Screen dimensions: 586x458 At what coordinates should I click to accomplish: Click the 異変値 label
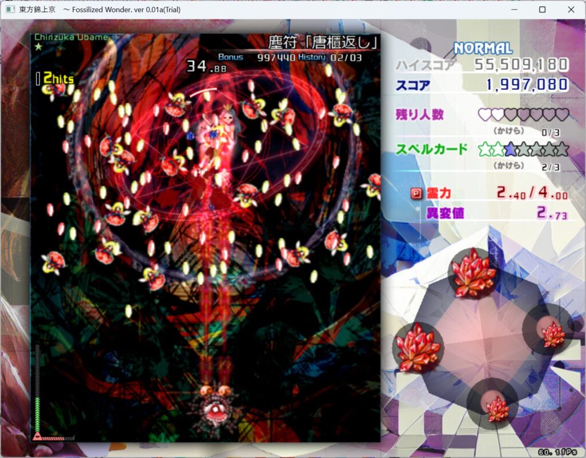[x=445, y=213]
